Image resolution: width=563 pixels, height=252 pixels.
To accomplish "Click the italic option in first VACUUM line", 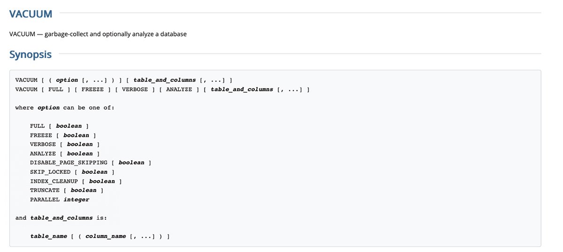I will point(67,80).
